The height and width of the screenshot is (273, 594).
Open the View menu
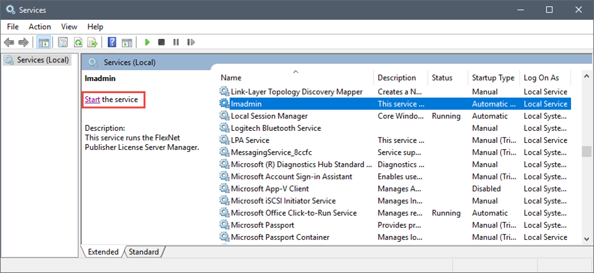[x=69, y=27]
